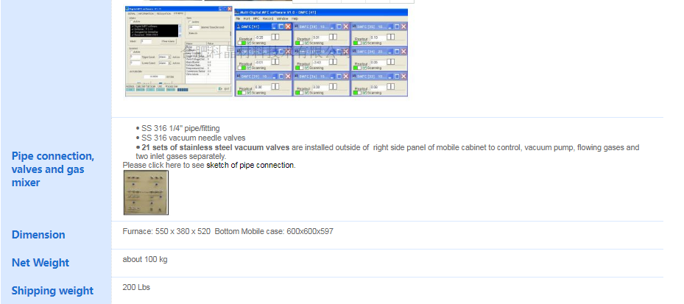Click the 'SS 316 vacuum needle valves' bullet

pos(193,138)
